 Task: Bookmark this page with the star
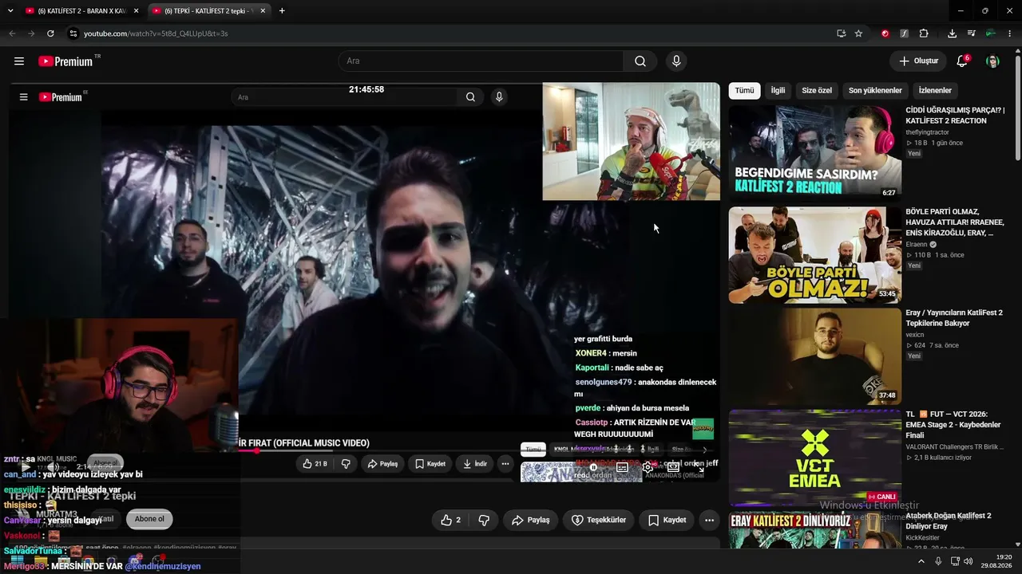pyautogui.click(x=858, y=33)
